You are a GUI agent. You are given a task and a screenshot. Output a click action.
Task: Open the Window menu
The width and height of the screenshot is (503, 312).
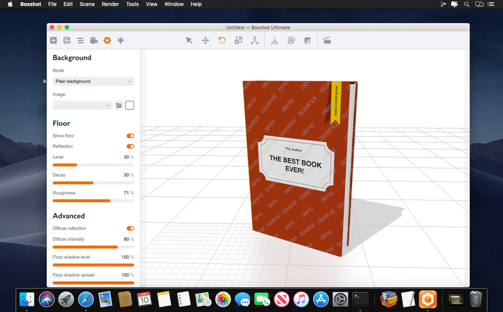[174, 4]
